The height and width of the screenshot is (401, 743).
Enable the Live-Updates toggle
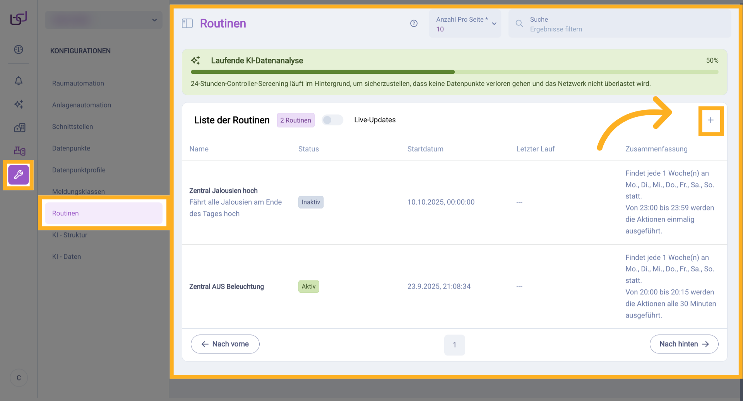(x=332, y=120)
